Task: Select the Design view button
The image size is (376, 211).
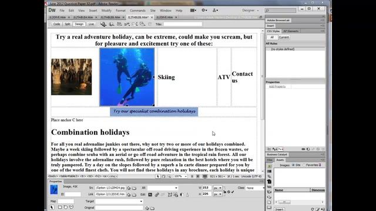Action: coord(79,24)
